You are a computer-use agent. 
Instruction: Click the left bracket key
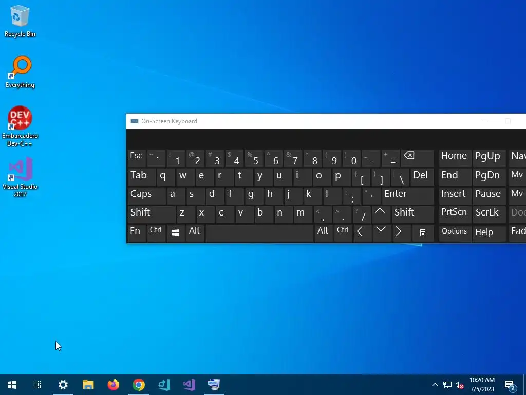(361, 177)
